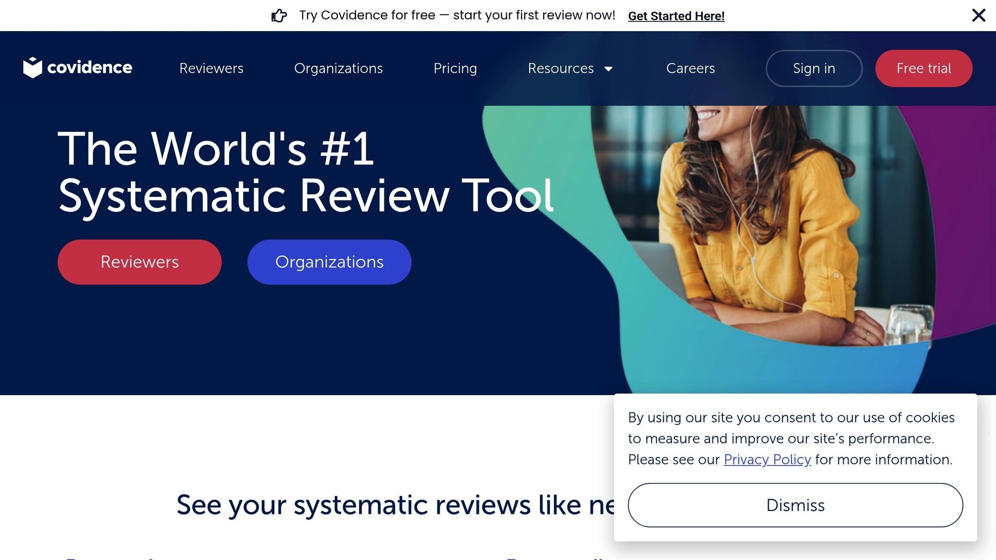
Task: Open the Resources menu item
Action: [561, 69]
